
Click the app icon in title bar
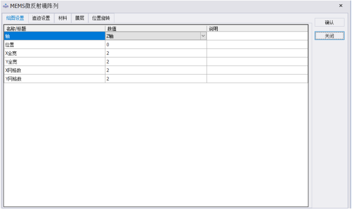tap(6, 6)
